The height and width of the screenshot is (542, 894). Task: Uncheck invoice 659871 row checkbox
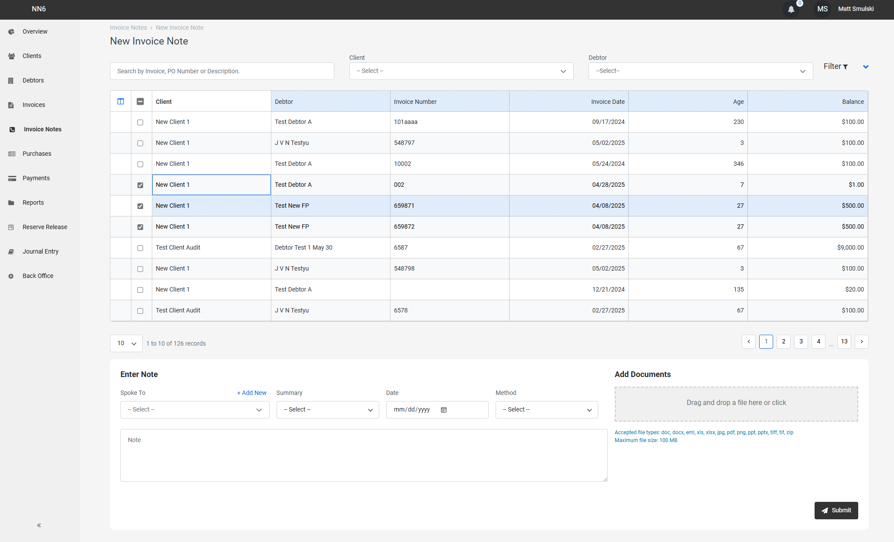click(x=140, y=206)
